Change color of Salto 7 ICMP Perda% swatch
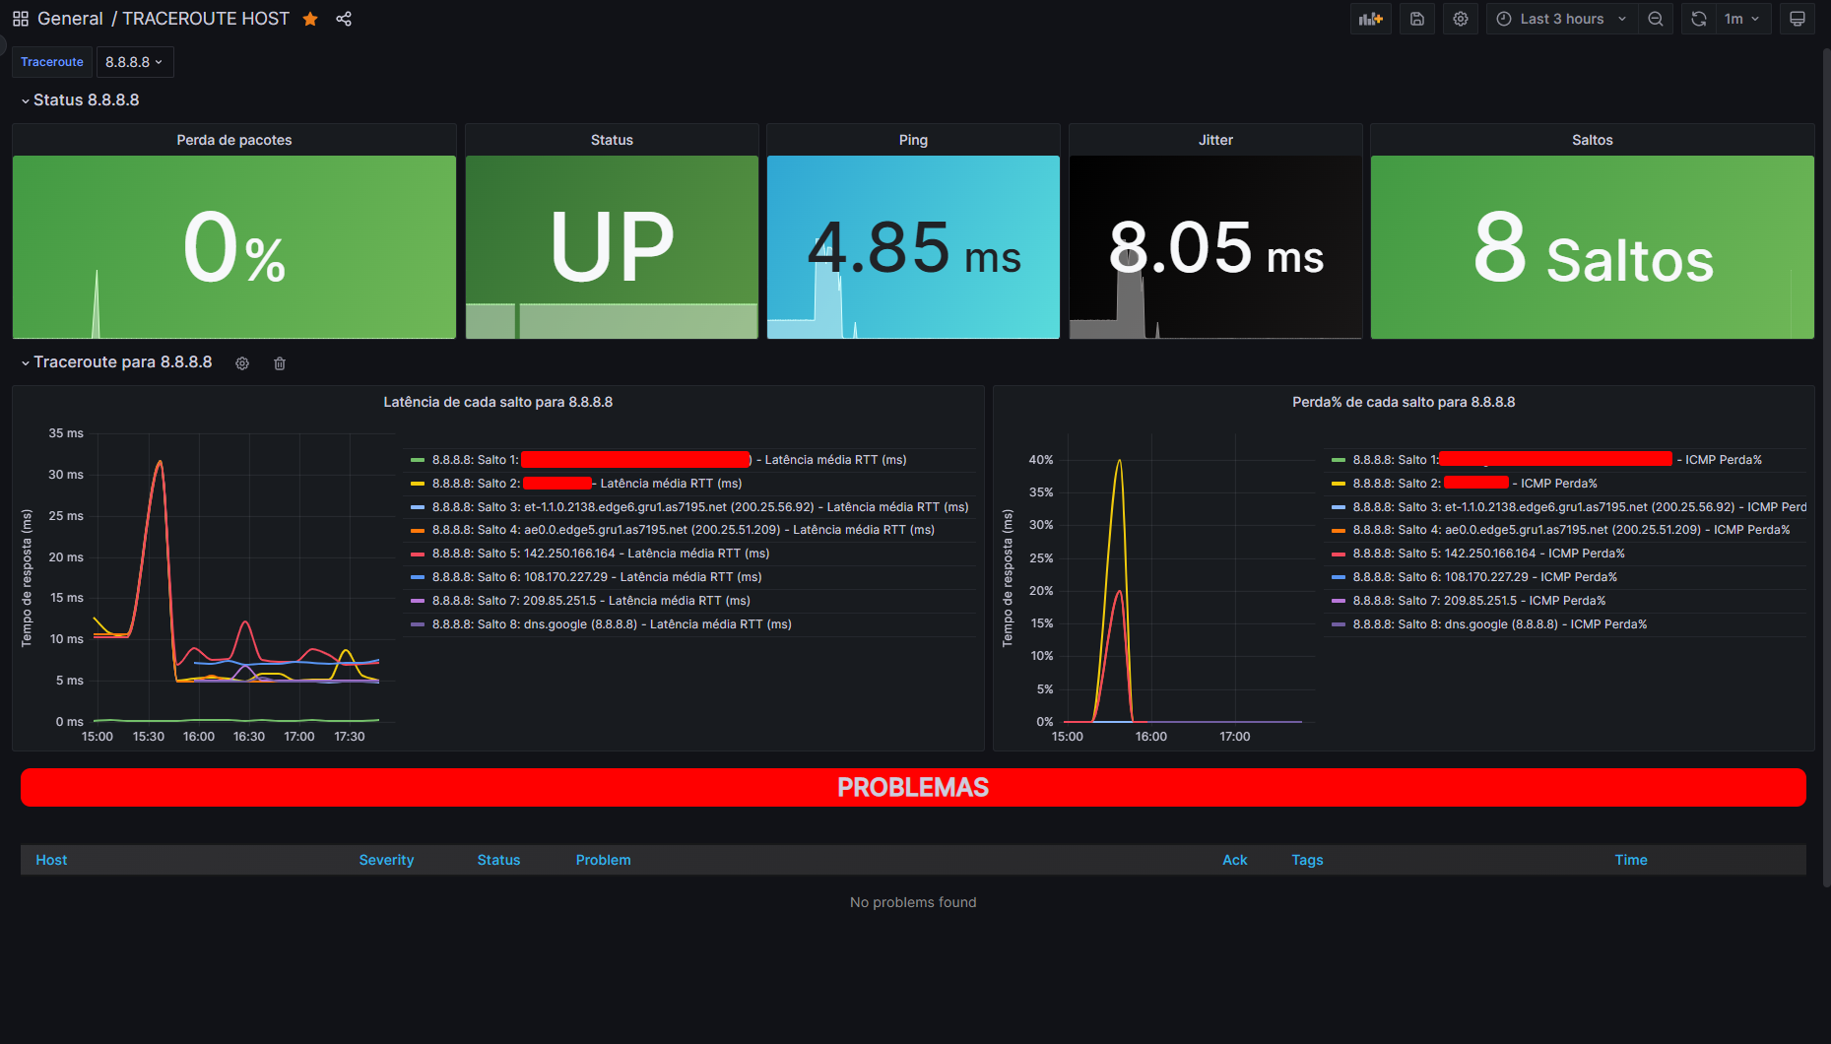This screenshot has height=1044, width=1831. [x=1339, y=601]
